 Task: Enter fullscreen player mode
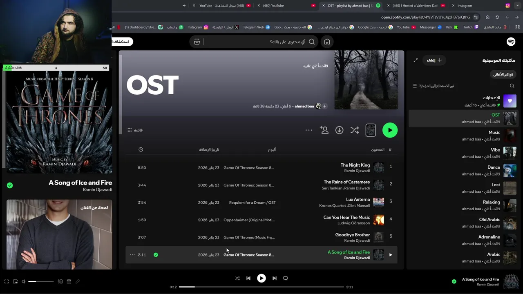7,281
